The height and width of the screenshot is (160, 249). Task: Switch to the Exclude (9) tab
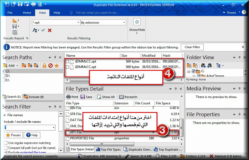34,97
